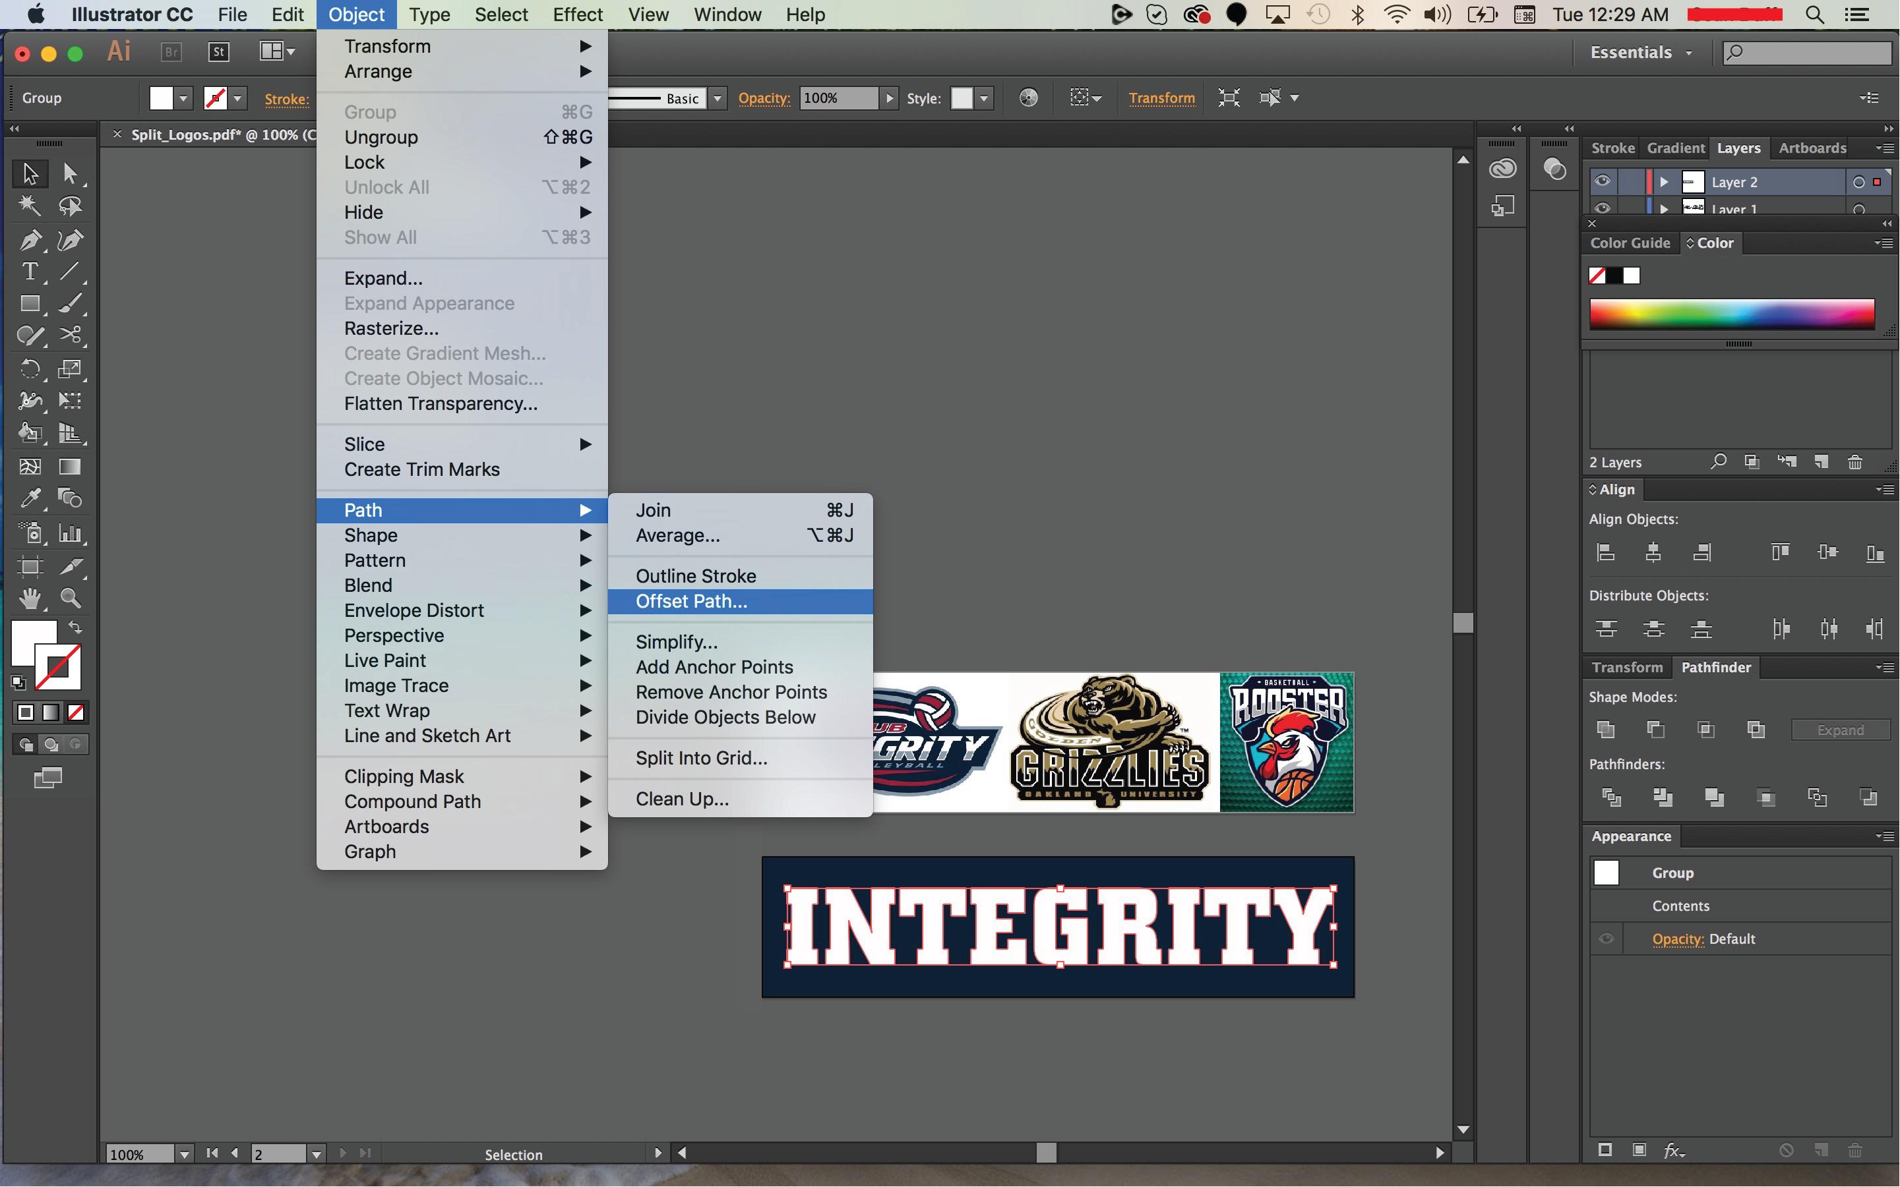This screenshot has width=1900, height=1187.
Task: Select the Direct Selection tool
Action: click(x=70, y=173)
